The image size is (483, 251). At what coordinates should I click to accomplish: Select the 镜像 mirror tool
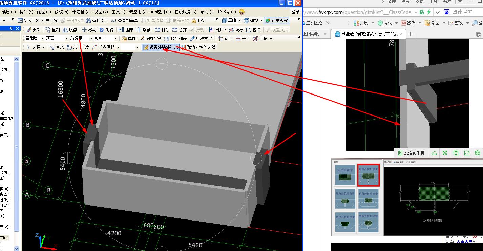[70, 30]
